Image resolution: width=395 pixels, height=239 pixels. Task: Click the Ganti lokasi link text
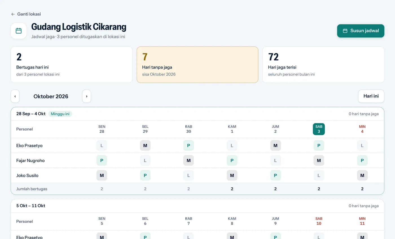29,14
